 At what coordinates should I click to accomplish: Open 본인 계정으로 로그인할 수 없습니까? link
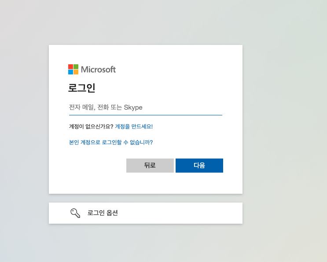pos(111,142)
